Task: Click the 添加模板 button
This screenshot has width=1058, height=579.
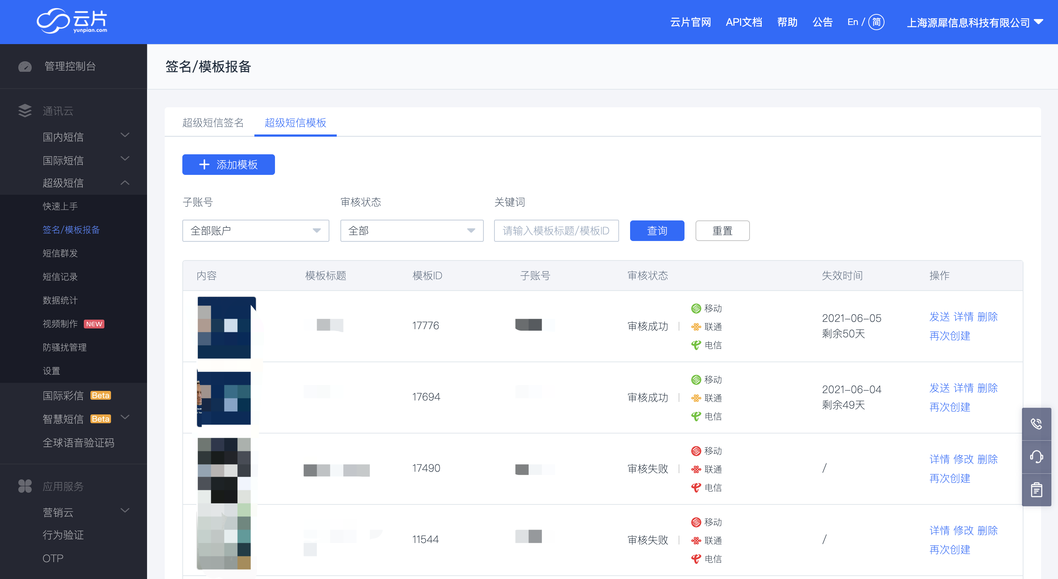Action: (x=228, y=165)
